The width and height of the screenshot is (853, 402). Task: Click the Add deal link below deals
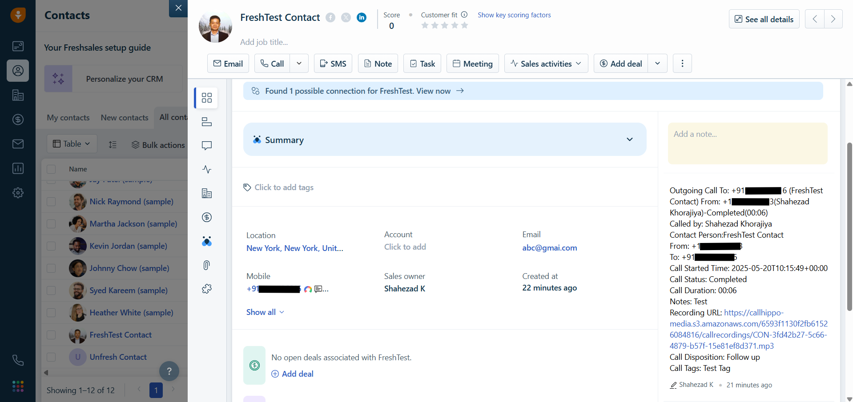[293, 374]
